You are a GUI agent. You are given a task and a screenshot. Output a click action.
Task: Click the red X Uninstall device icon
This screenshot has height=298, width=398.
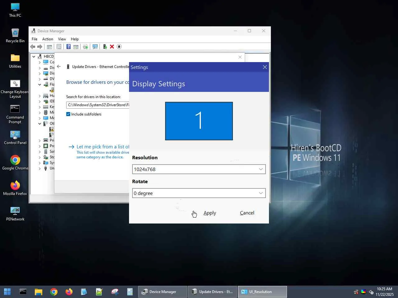point(112,47)
